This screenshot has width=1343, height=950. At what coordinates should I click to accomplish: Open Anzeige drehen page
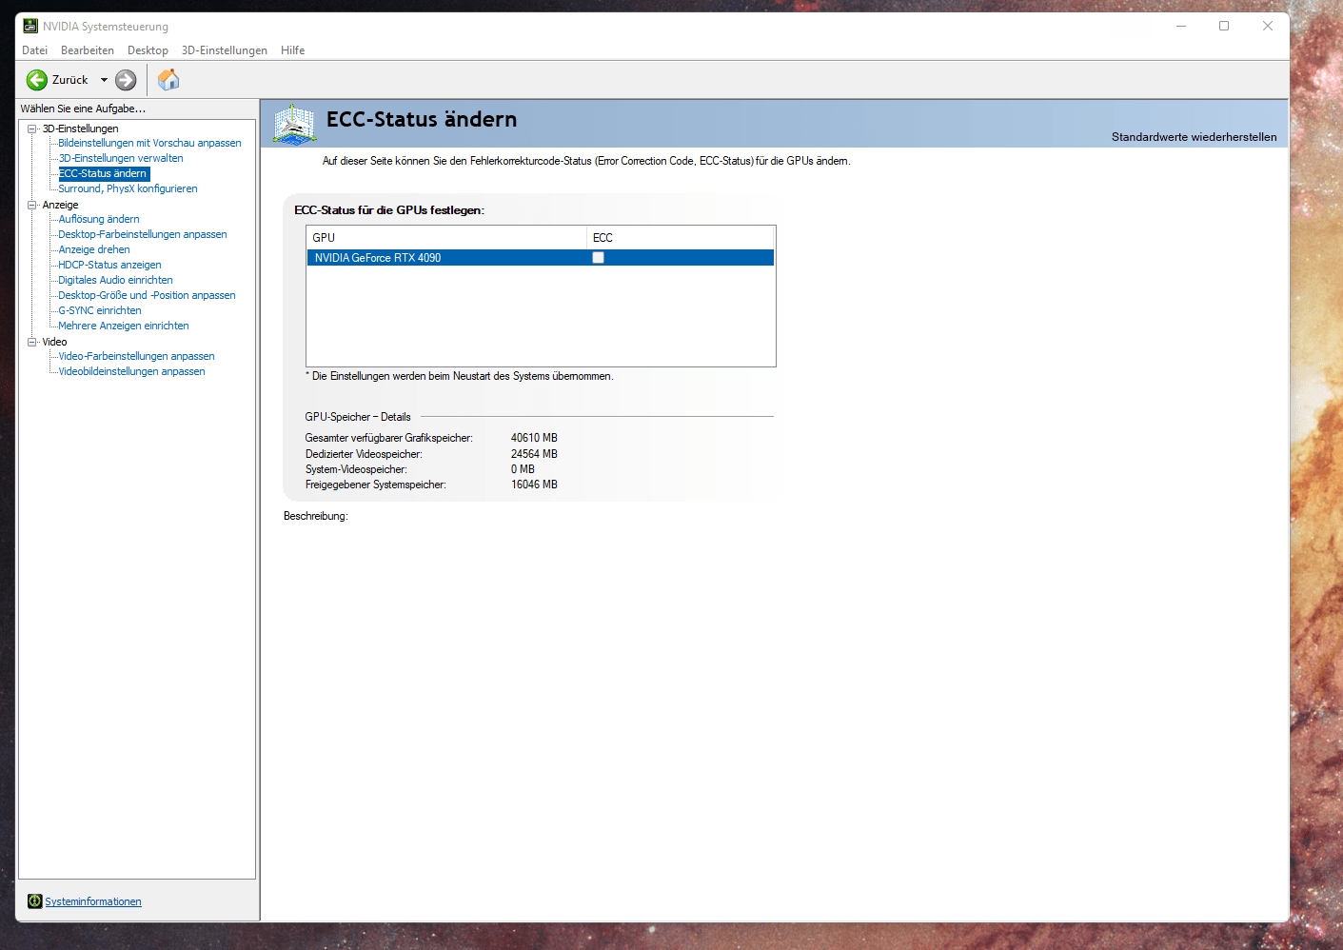94,249
